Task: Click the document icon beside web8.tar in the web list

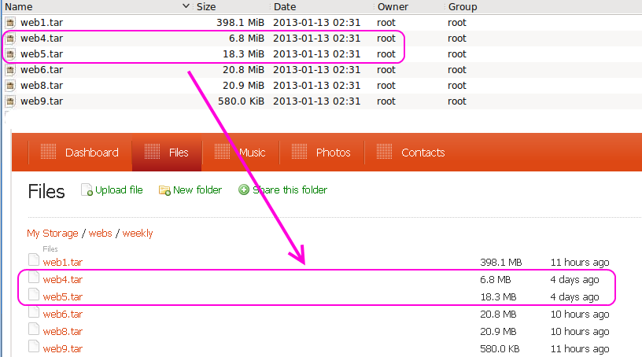Action: pos(34,329)
